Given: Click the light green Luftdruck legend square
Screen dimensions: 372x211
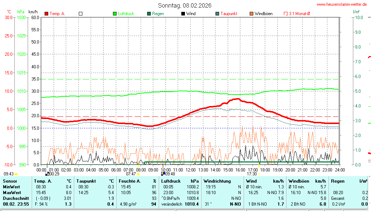Looking at the screenshot, I should (x=115, y=14).
